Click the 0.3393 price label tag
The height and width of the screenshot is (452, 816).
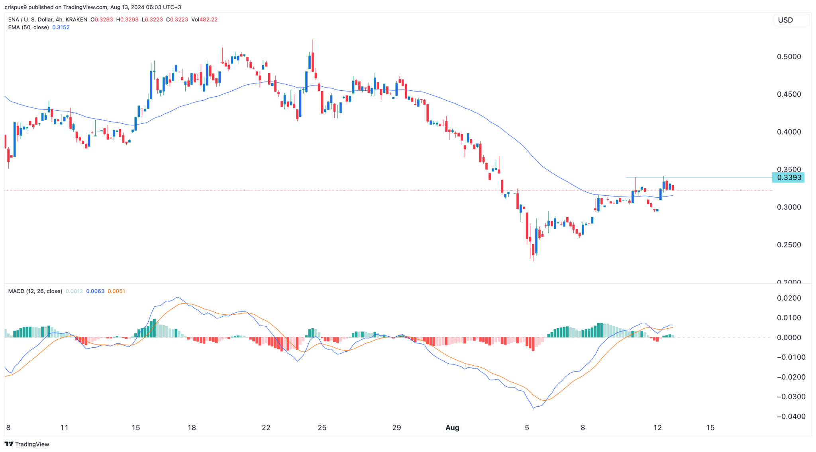[788, 177]
